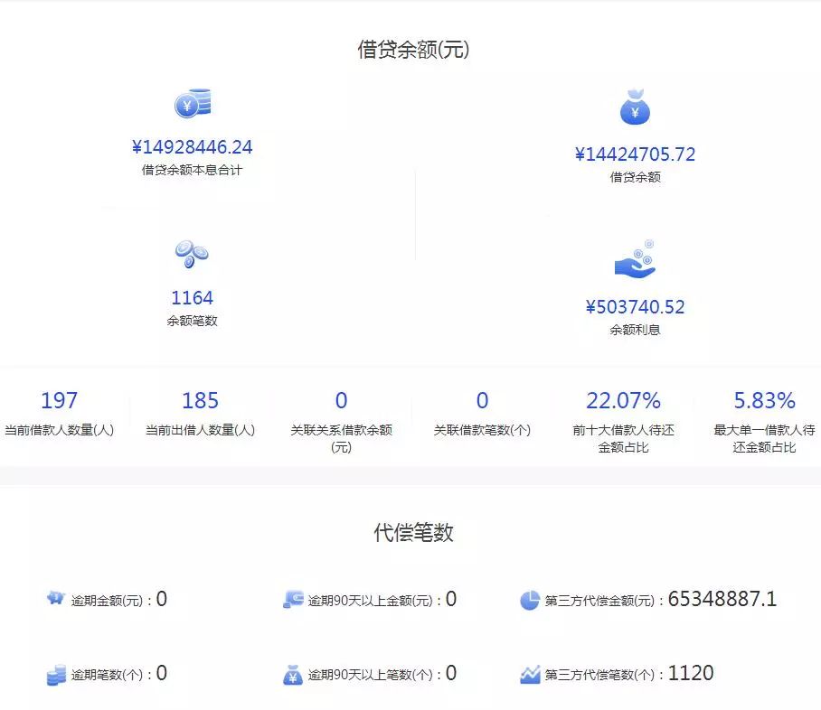Click the label 当前借款人数量(人)
821x710 pixels.
(59, 430)
